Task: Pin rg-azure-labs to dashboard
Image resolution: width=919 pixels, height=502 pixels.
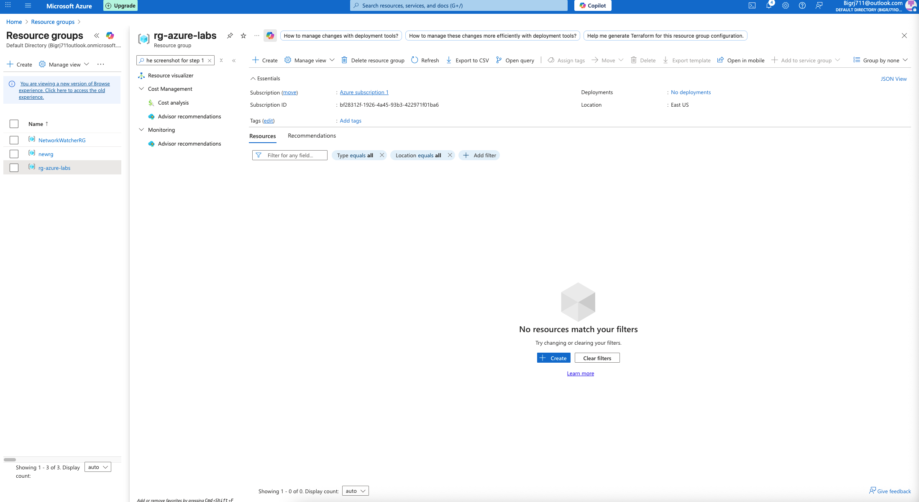Action: pyautogui.click(x=230, y=36)
